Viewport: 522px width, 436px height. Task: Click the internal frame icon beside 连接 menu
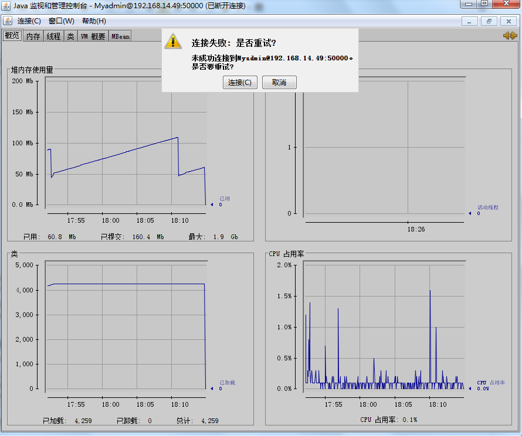coord(8,21)
